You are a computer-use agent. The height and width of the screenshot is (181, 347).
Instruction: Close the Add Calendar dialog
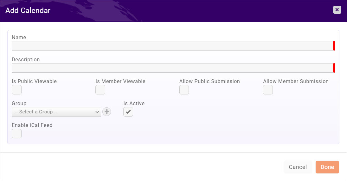(337, 10)
